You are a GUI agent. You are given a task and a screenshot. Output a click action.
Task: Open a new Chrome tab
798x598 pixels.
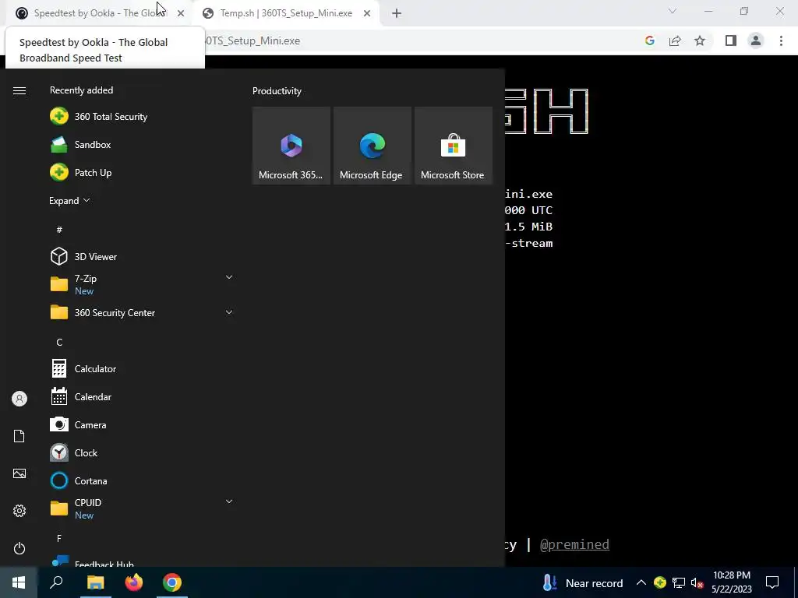click(x=397, y=13)
